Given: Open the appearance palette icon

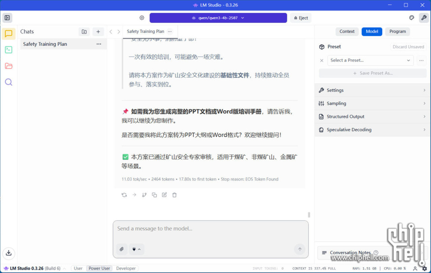Looking at the screenshot, I should tap(412, 18).
